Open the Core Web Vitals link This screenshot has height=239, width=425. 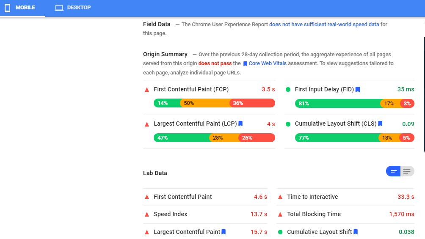pyautogui.click(x=268, y=63)
